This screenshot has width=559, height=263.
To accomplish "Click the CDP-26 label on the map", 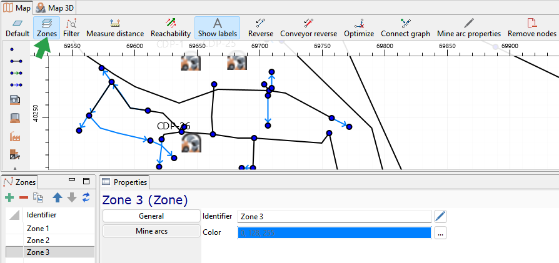I will tap(174, 126).
